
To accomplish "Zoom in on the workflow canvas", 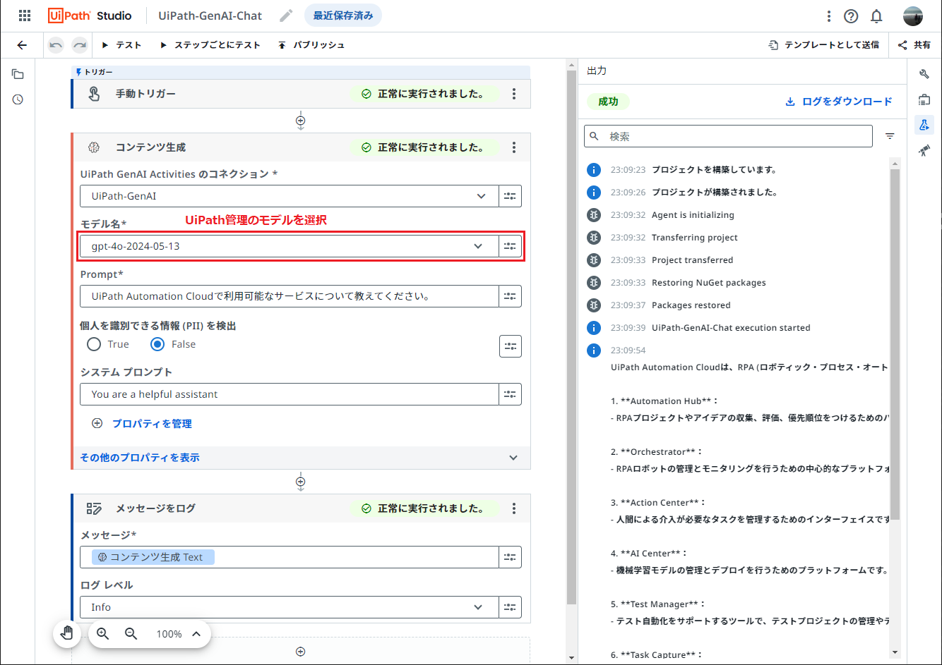I will [102, 633].
